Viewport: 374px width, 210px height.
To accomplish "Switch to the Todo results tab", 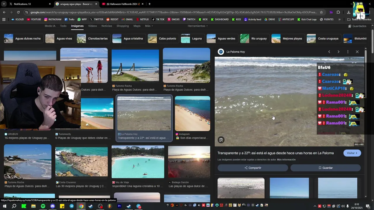I will point(63,26).
